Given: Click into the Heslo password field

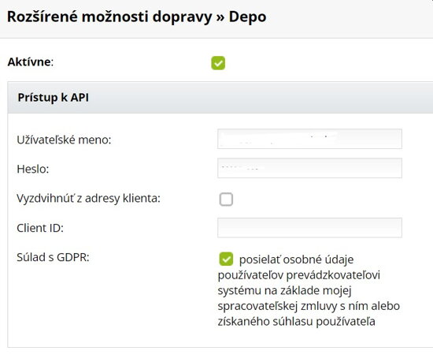Looking at the screenshot, I should [x=309, y=168].
